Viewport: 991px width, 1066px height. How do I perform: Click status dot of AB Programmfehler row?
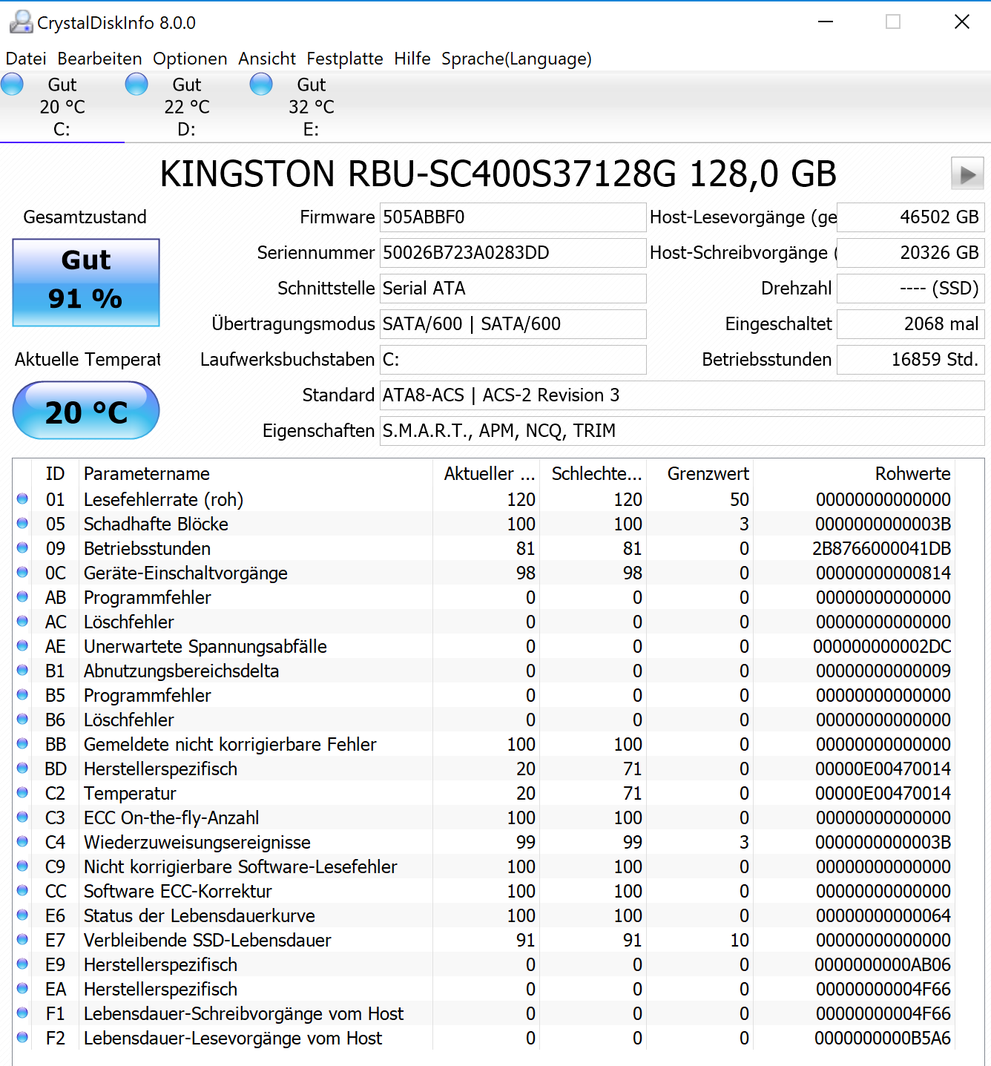click(22, 596)
